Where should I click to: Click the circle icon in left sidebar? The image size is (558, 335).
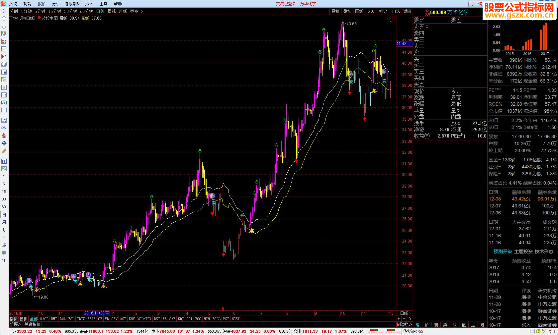point(4,110)
